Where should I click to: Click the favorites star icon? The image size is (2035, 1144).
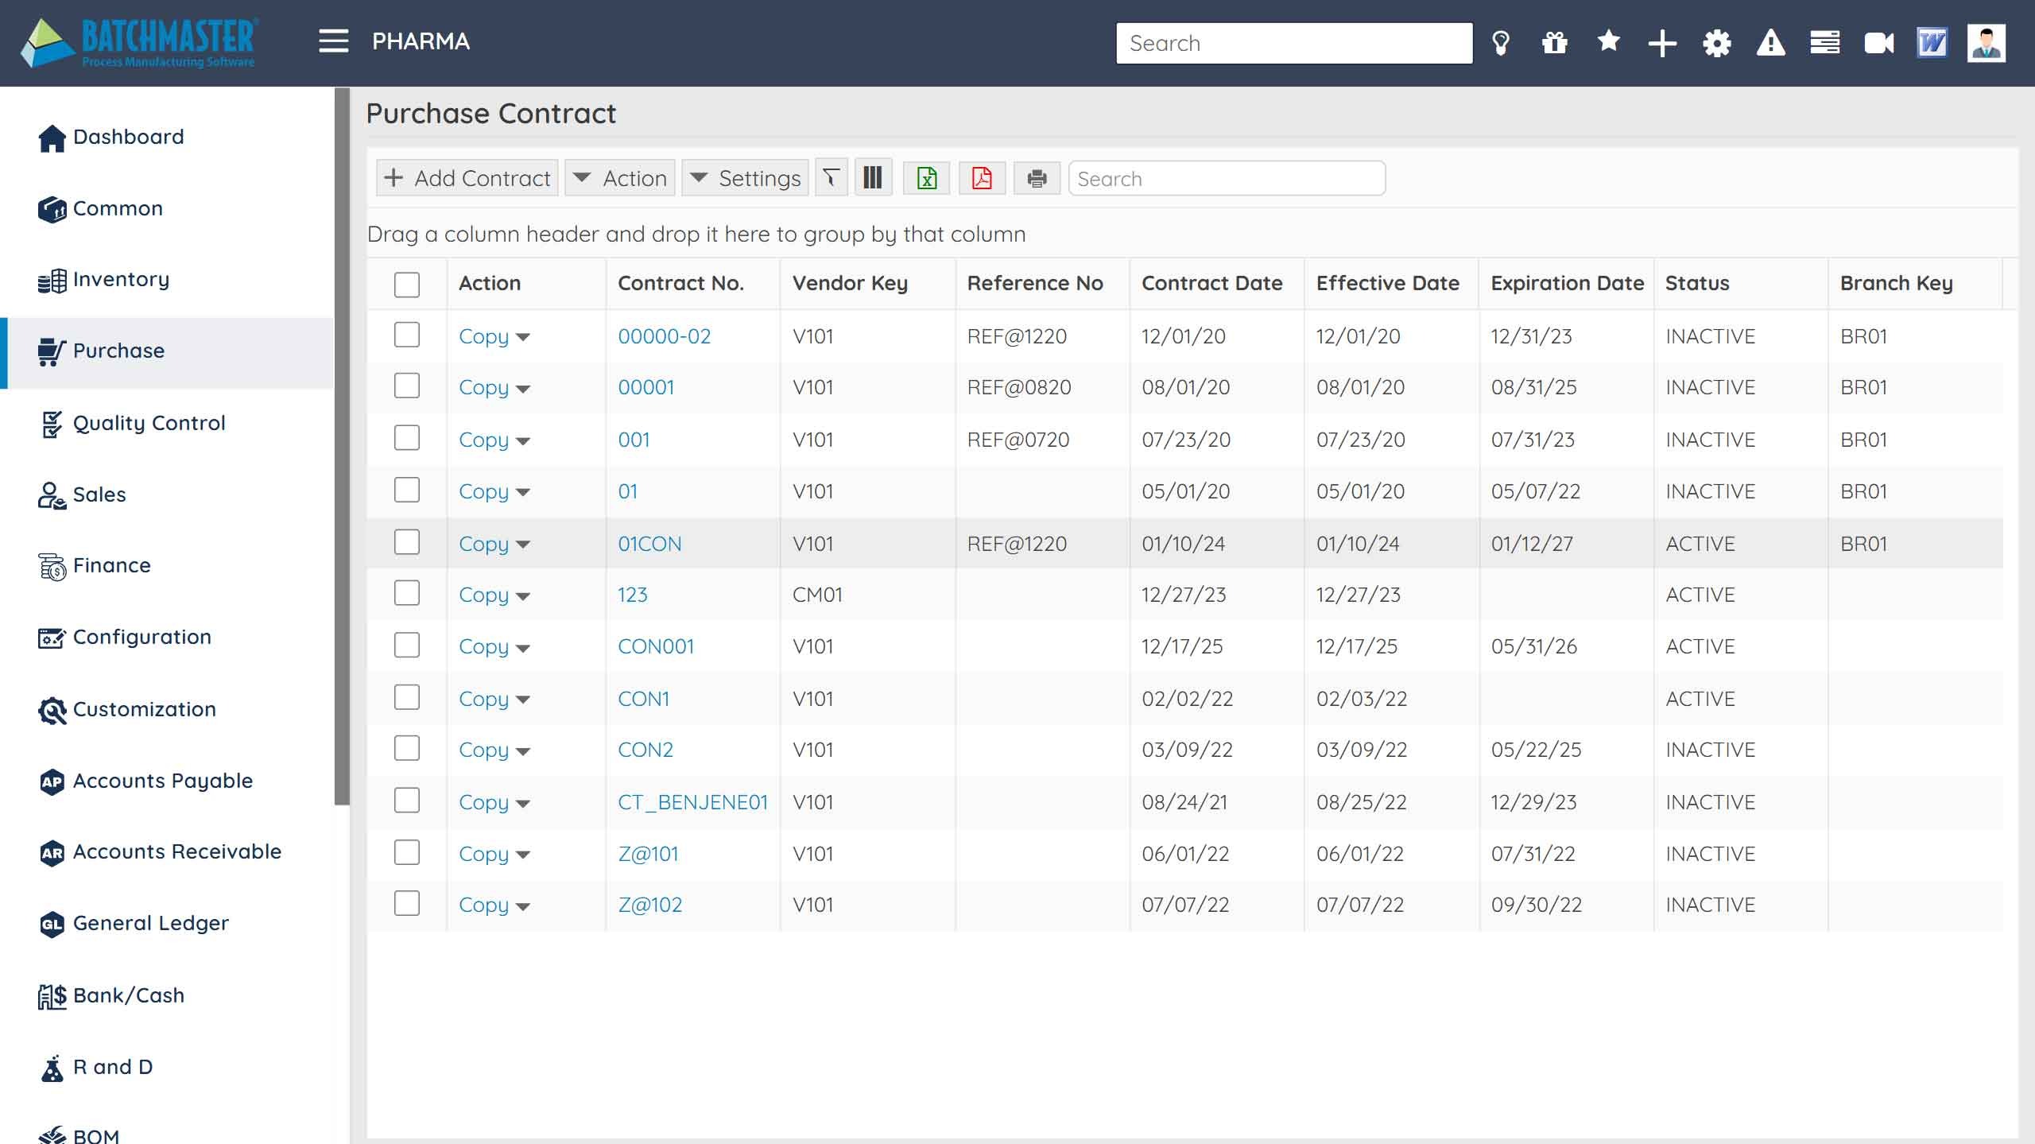[1608, 41]
